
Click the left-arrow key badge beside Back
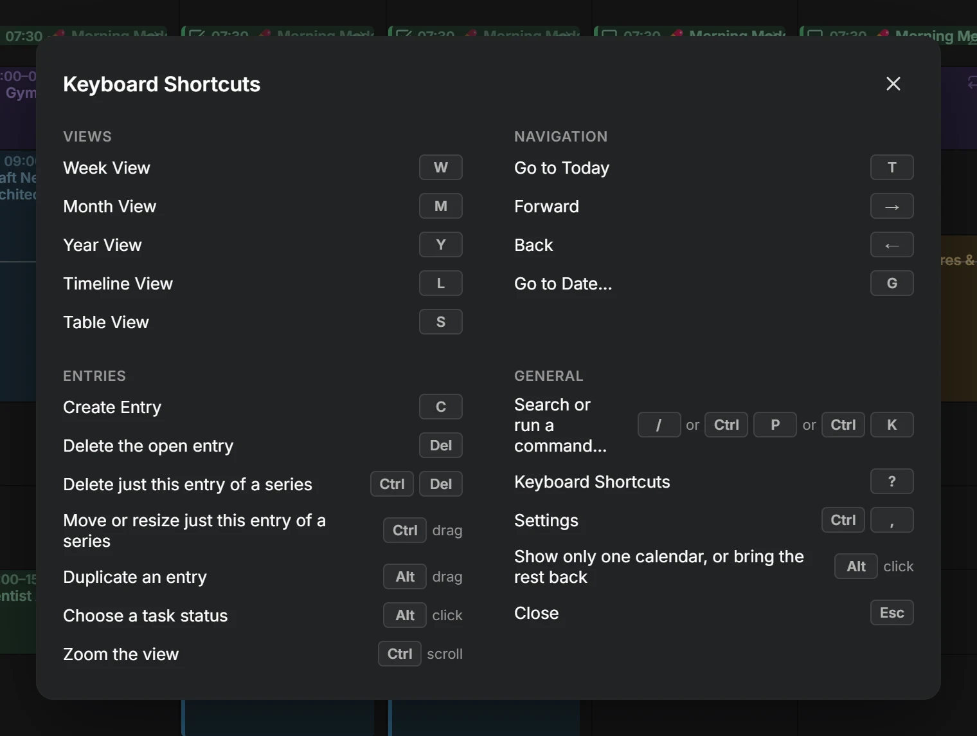coord(892,245)
